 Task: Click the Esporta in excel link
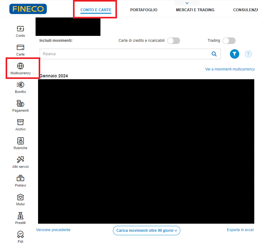[x=240, y=230]
